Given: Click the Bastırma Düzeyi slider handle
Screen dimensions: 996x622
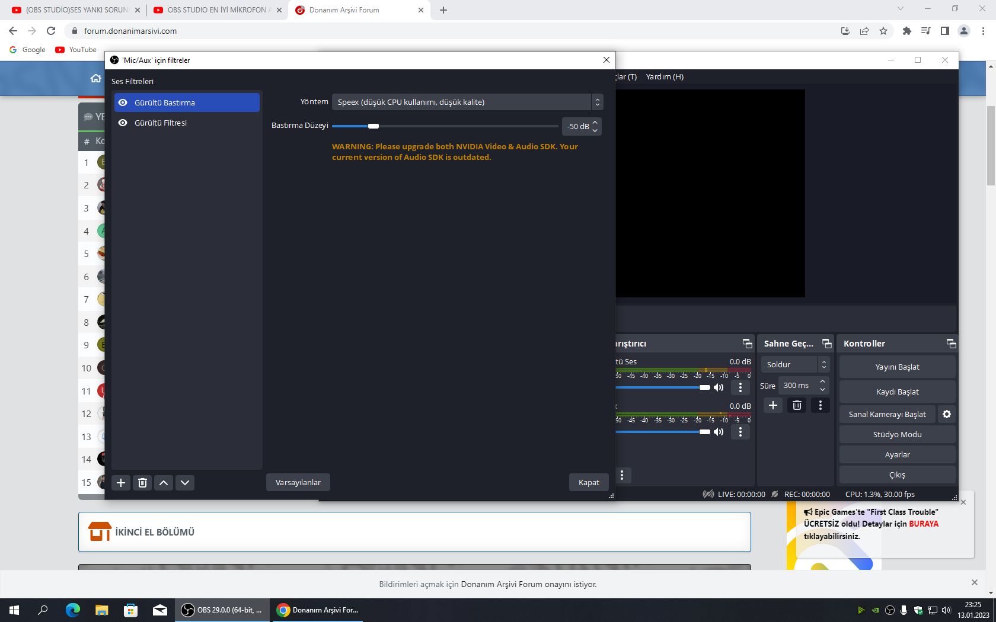Looking at the screenshot, I should [x=373, y=126].
